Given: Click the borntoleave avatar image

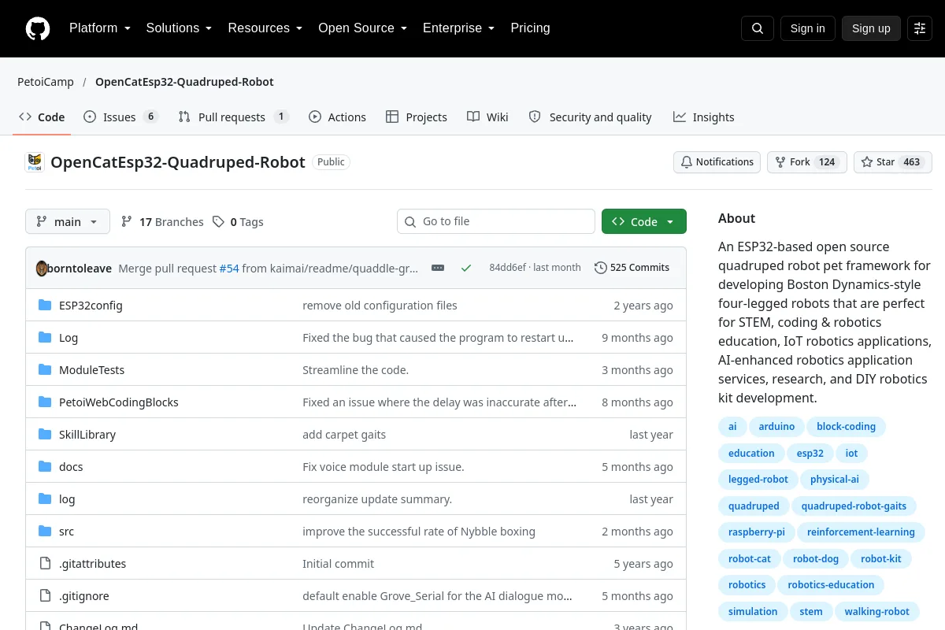Looking at the screenshot, I should pyautogui.click(x=42, y=268).
